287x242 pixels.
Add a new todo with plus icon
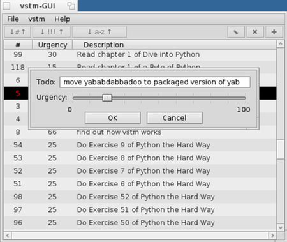click(x=274, y=32)
